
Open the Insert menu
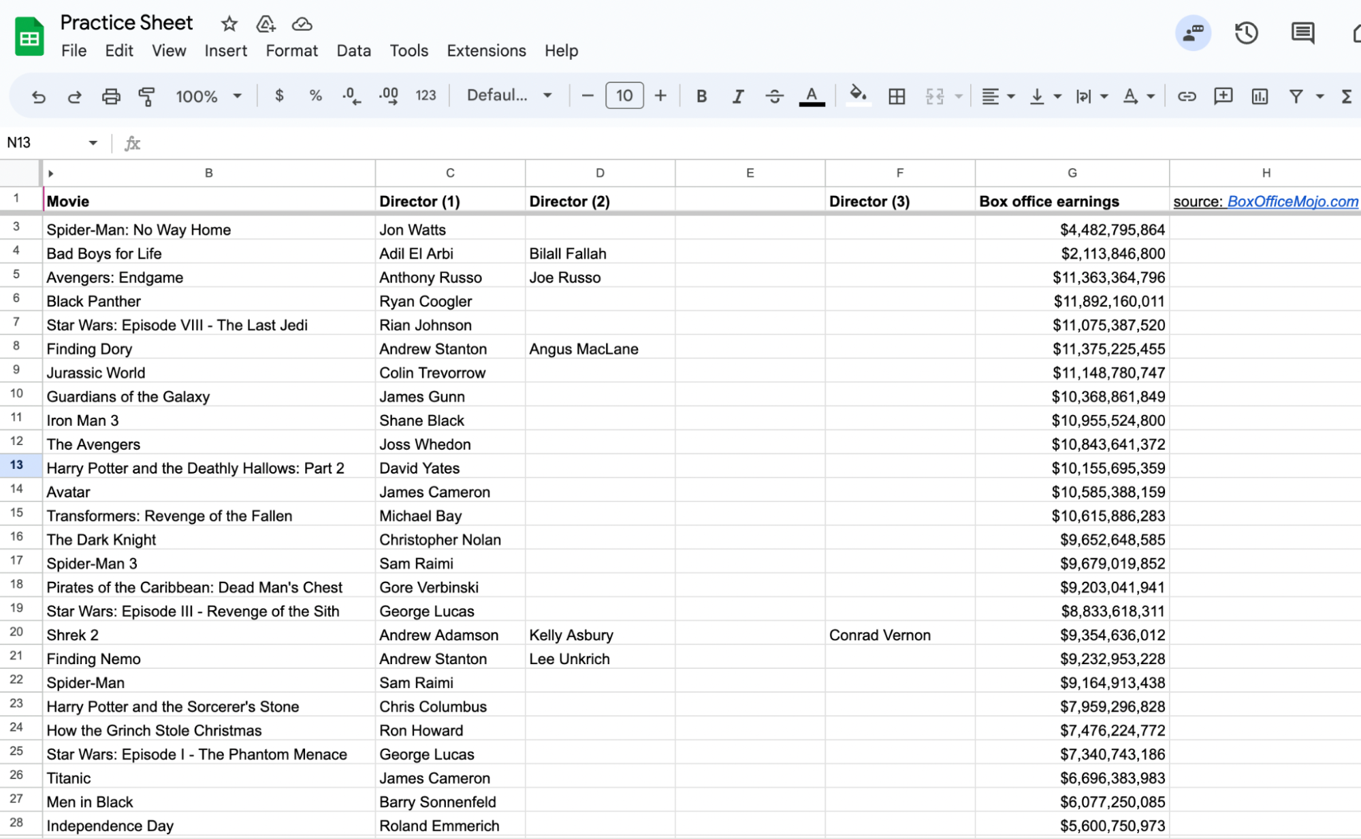pos(225,51)
